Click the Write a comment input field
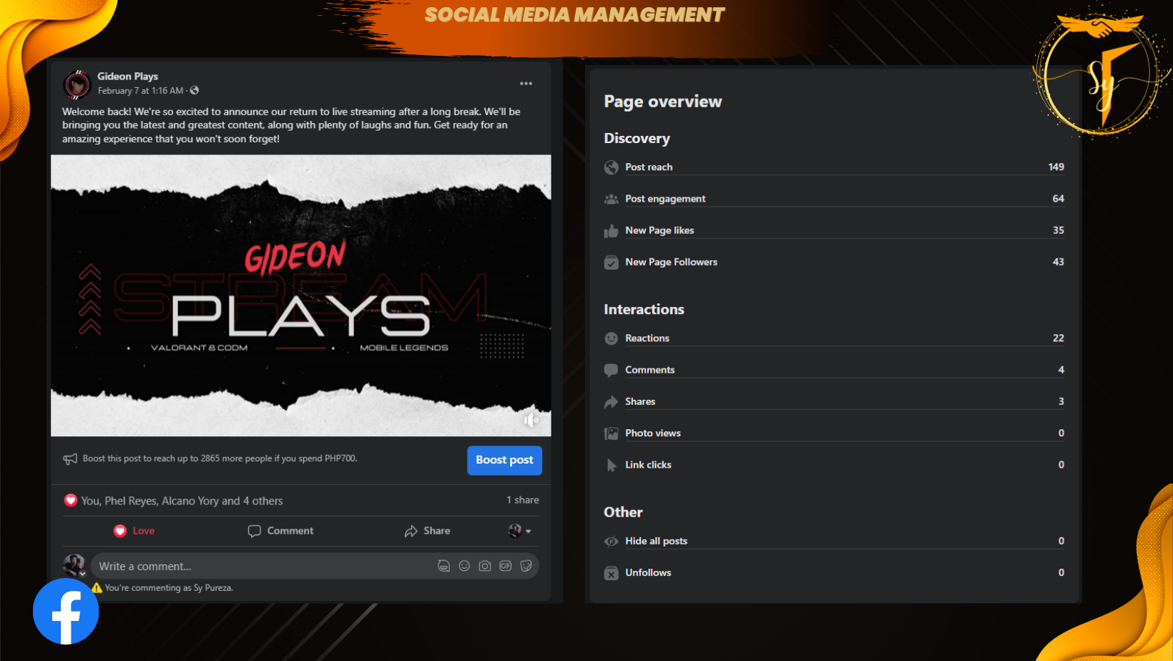 point(315,566)
